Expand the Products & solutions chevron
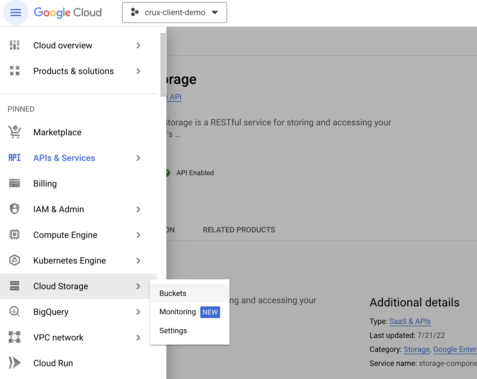Screen dimensions: 477x379 pyautogui.click(x=138, y=71)
